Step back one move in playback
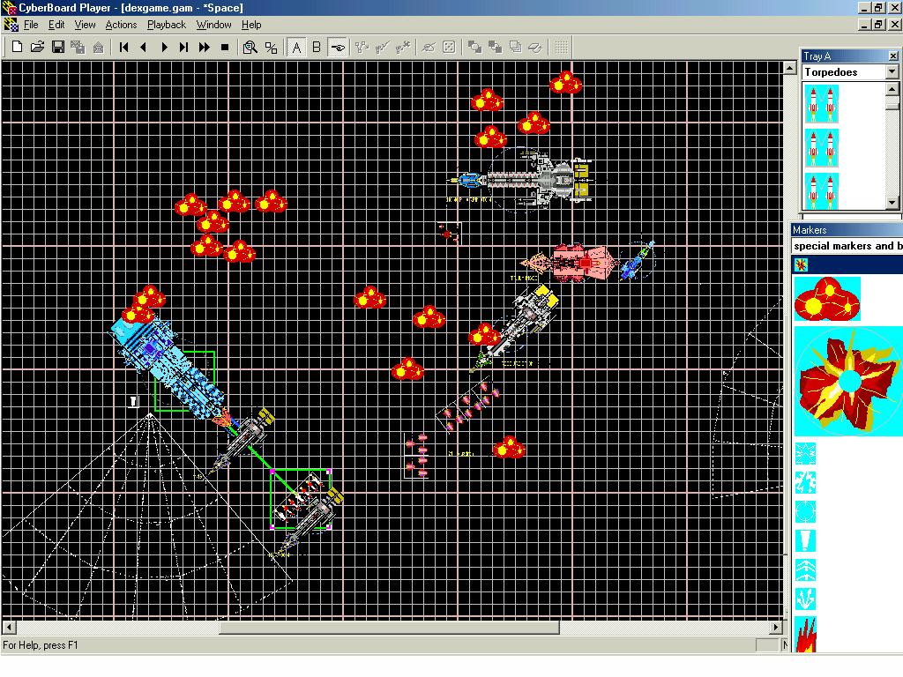 pos(144,48)
